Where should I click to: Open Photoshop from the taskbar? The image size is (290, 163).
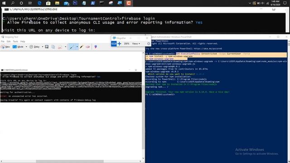pos(75,3)
